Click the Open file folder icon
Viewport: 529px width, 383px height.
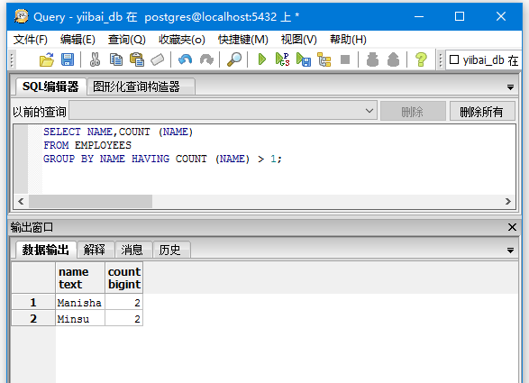47,59
